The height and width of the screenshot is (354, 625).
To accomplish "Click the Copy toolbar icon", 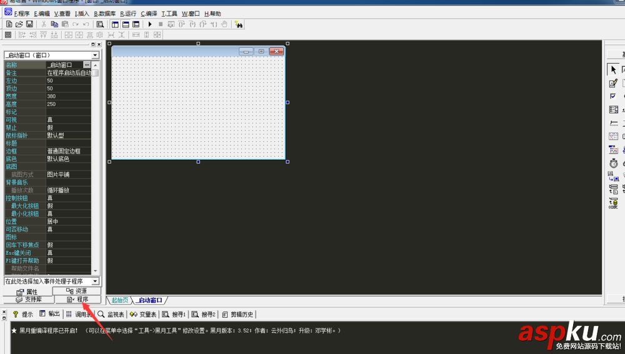I will coord(54,24).
